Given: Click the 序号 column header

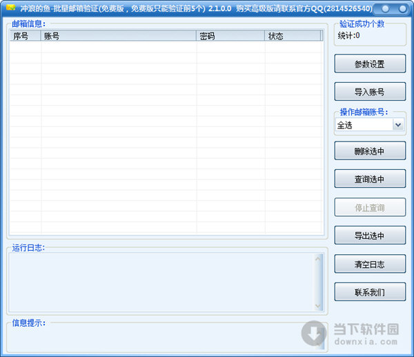Looking at the screenshot, I should coord(25,36).
